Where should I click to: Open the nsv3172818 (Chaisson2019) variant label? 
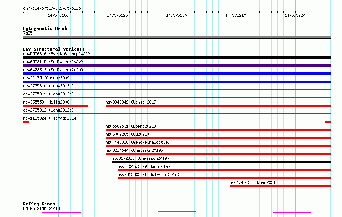pyautogui.click(x=140, y=158)
